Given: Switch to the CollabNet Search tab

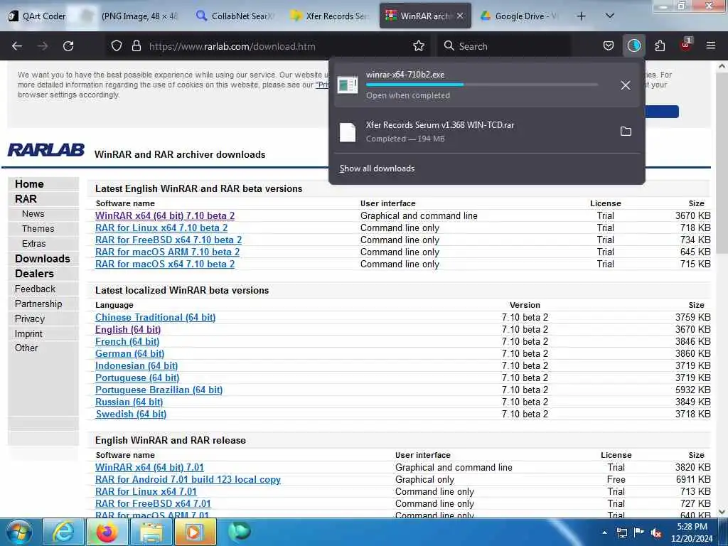Looking at the screenshot, I should click(x=235, y=16).
